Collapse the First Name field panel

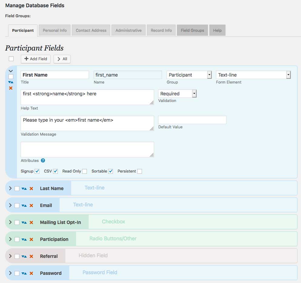[11, 71]
